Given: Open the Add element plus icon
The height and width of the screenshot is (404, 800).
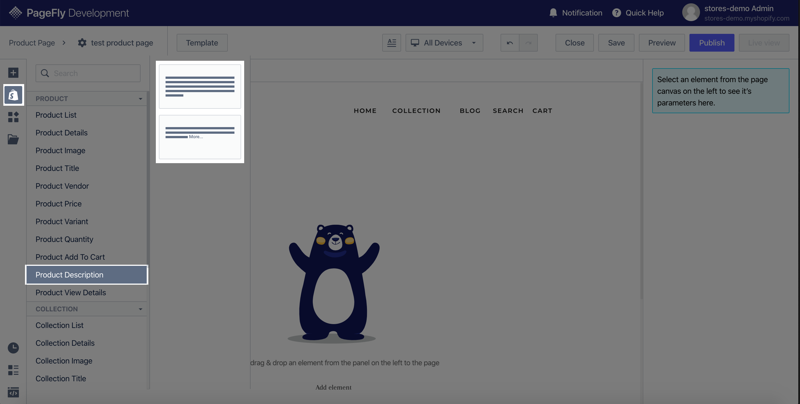Looking at the screenshot, I should coord(13,73).
